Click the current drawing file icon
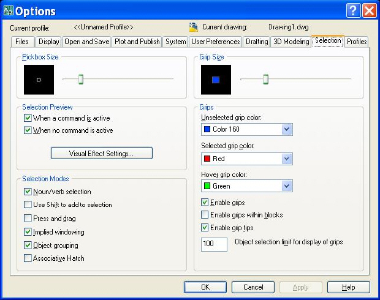The height and width of the screenshot is (300, 380). tap(194, 27)
